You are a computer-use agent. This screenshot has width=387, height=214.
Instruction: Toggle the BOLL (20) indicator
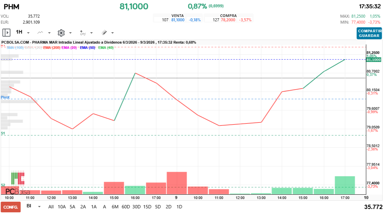pos(33,48)
